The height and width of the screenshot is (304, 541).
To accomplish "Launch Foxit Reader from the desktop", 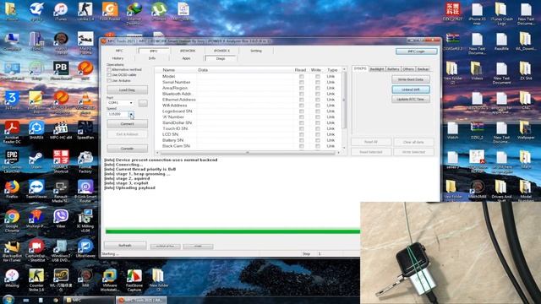I will pyautogui.click(x=110, y=11).
